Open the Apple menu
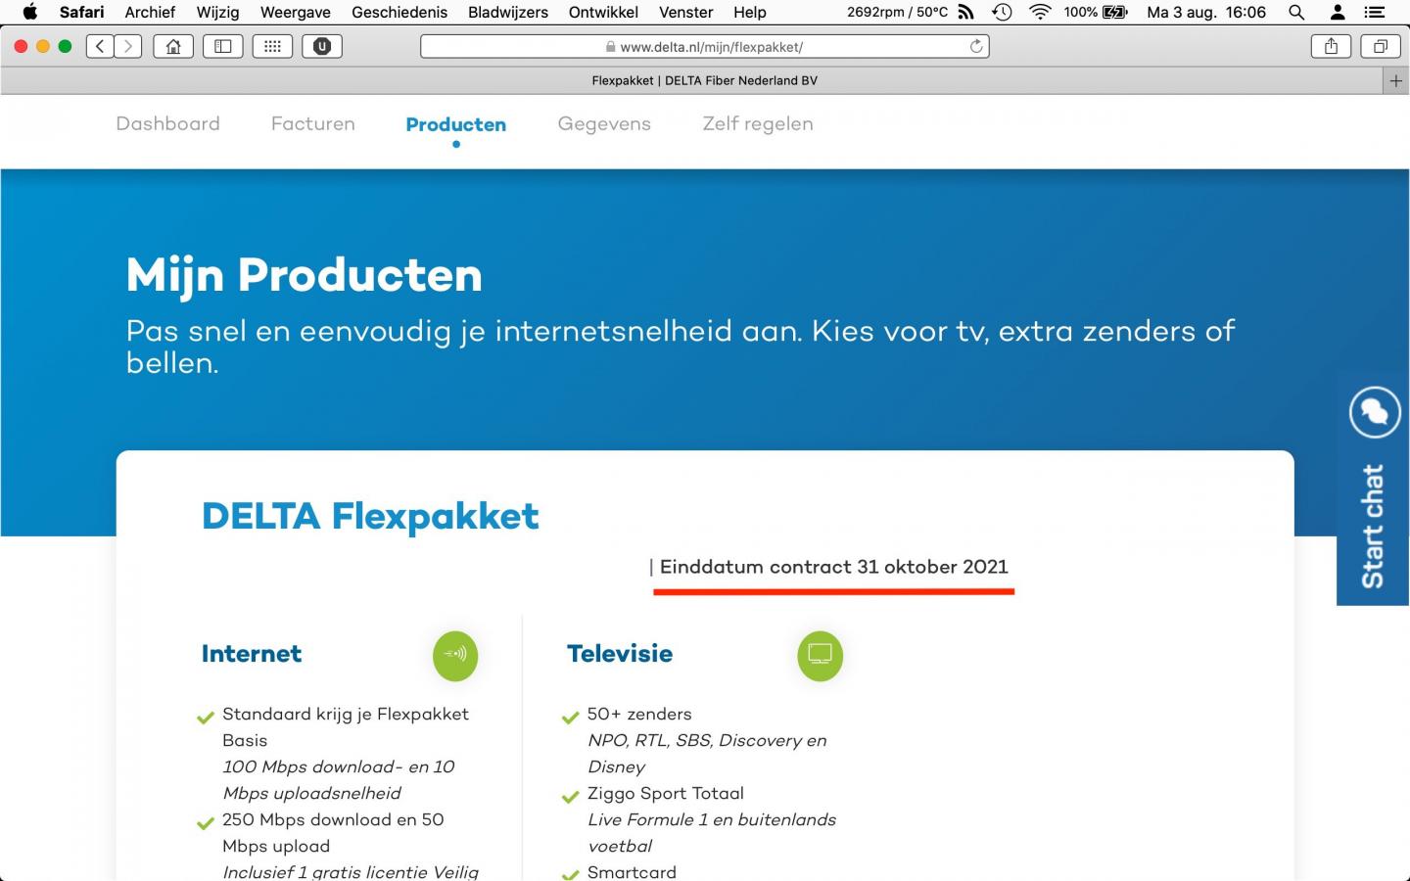Screen dimensions: 1410x881 pyautogui.click(x=30, y=12)
